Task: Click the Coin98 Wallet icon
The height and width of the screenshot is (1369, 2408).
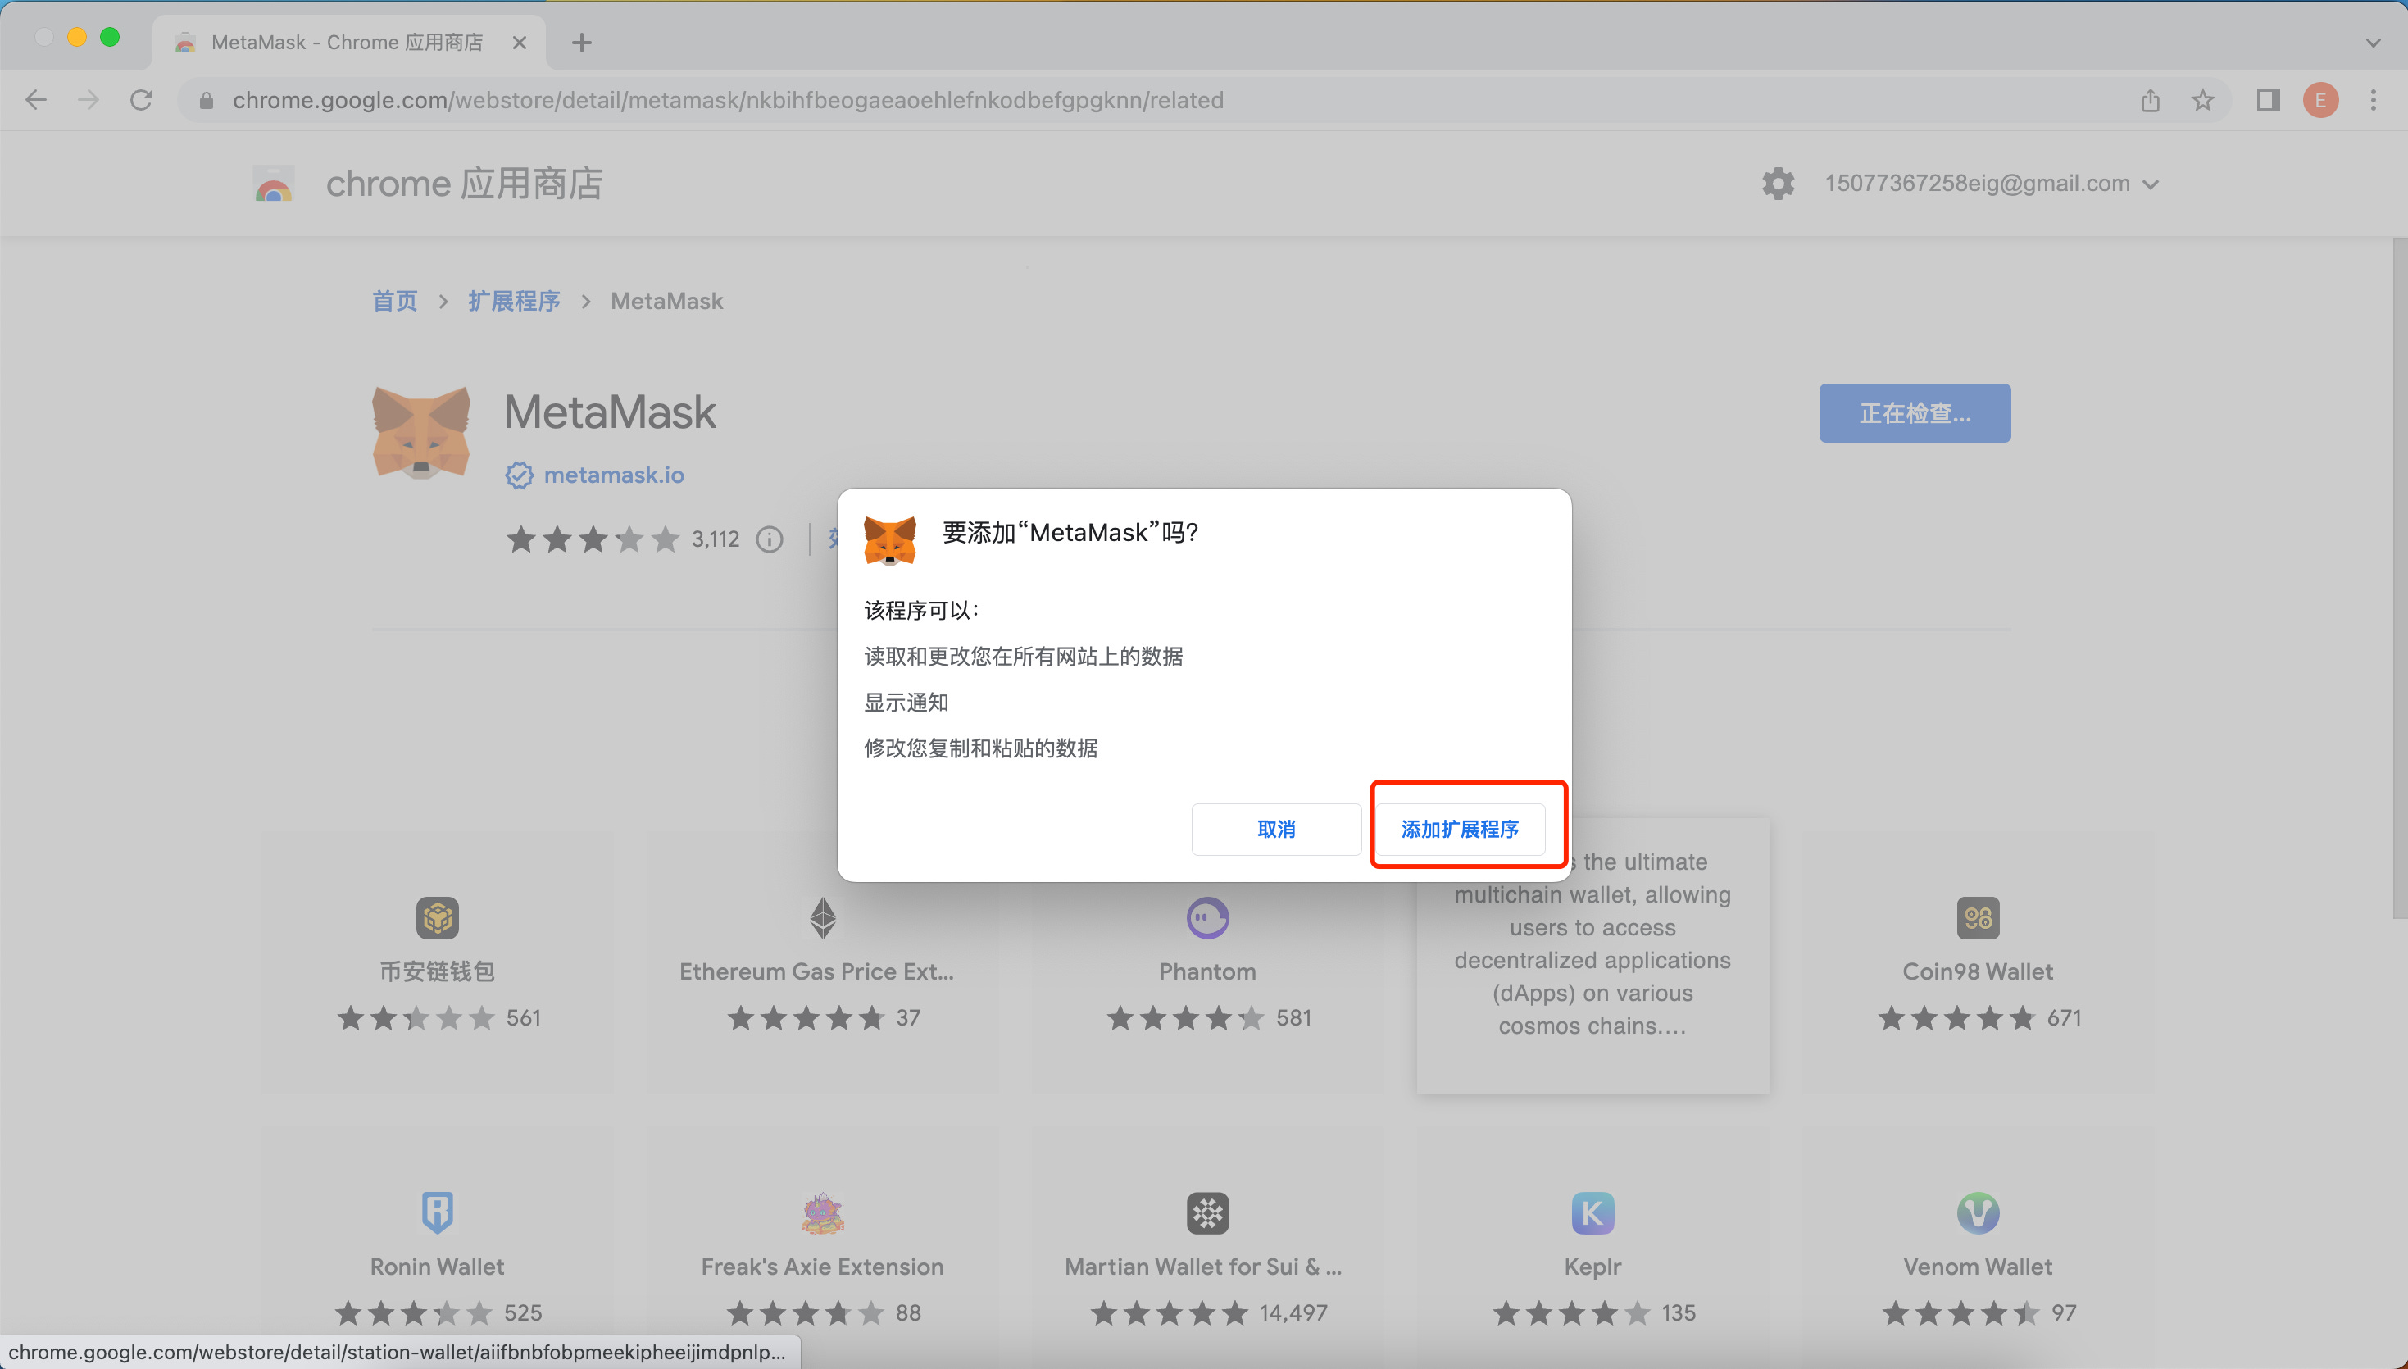Action: 1978,917
